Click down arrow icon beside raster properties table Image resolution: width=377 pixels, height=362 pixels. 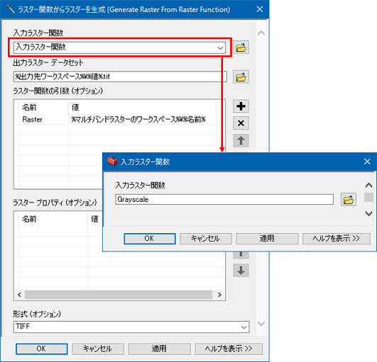241,271
